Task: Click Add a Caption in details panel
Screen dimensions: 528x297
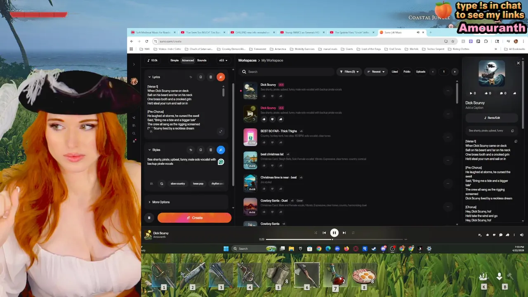Action: point(474,108)
